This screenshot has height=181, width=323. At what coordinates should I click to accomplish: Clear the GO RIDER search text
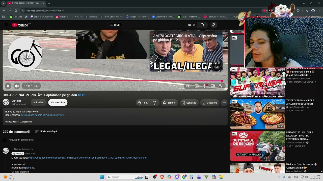point(194,25)
